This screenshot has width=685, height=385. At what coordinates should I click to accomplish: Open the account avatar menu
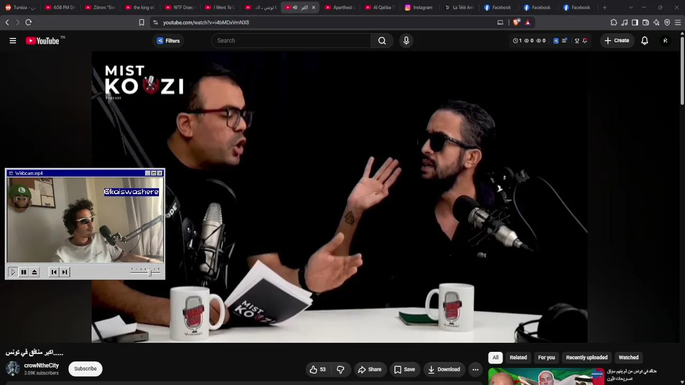click(665, 41)
